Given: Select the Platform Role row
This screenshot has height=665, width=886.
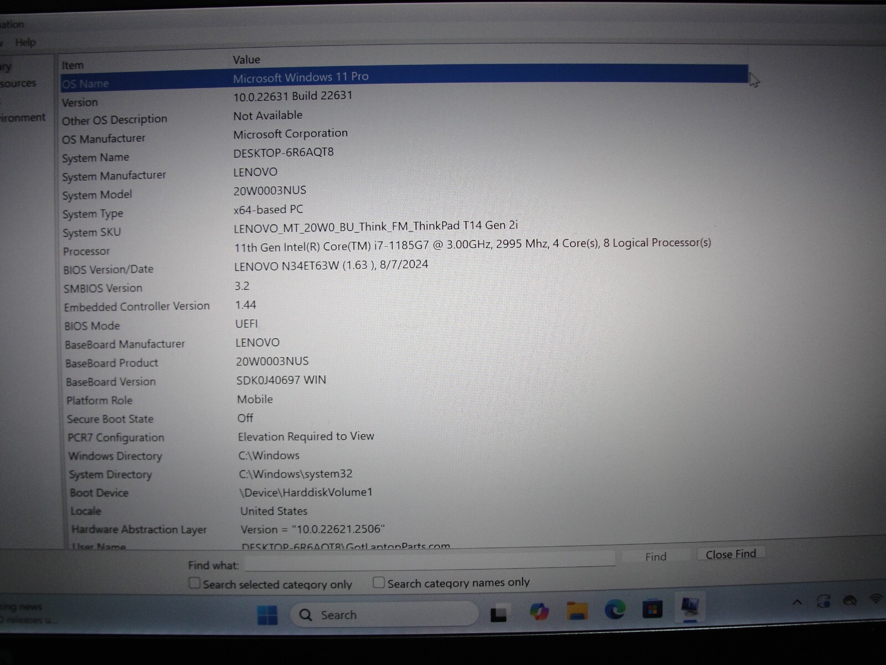Looking at the screenshot, I should click(404, 400).
